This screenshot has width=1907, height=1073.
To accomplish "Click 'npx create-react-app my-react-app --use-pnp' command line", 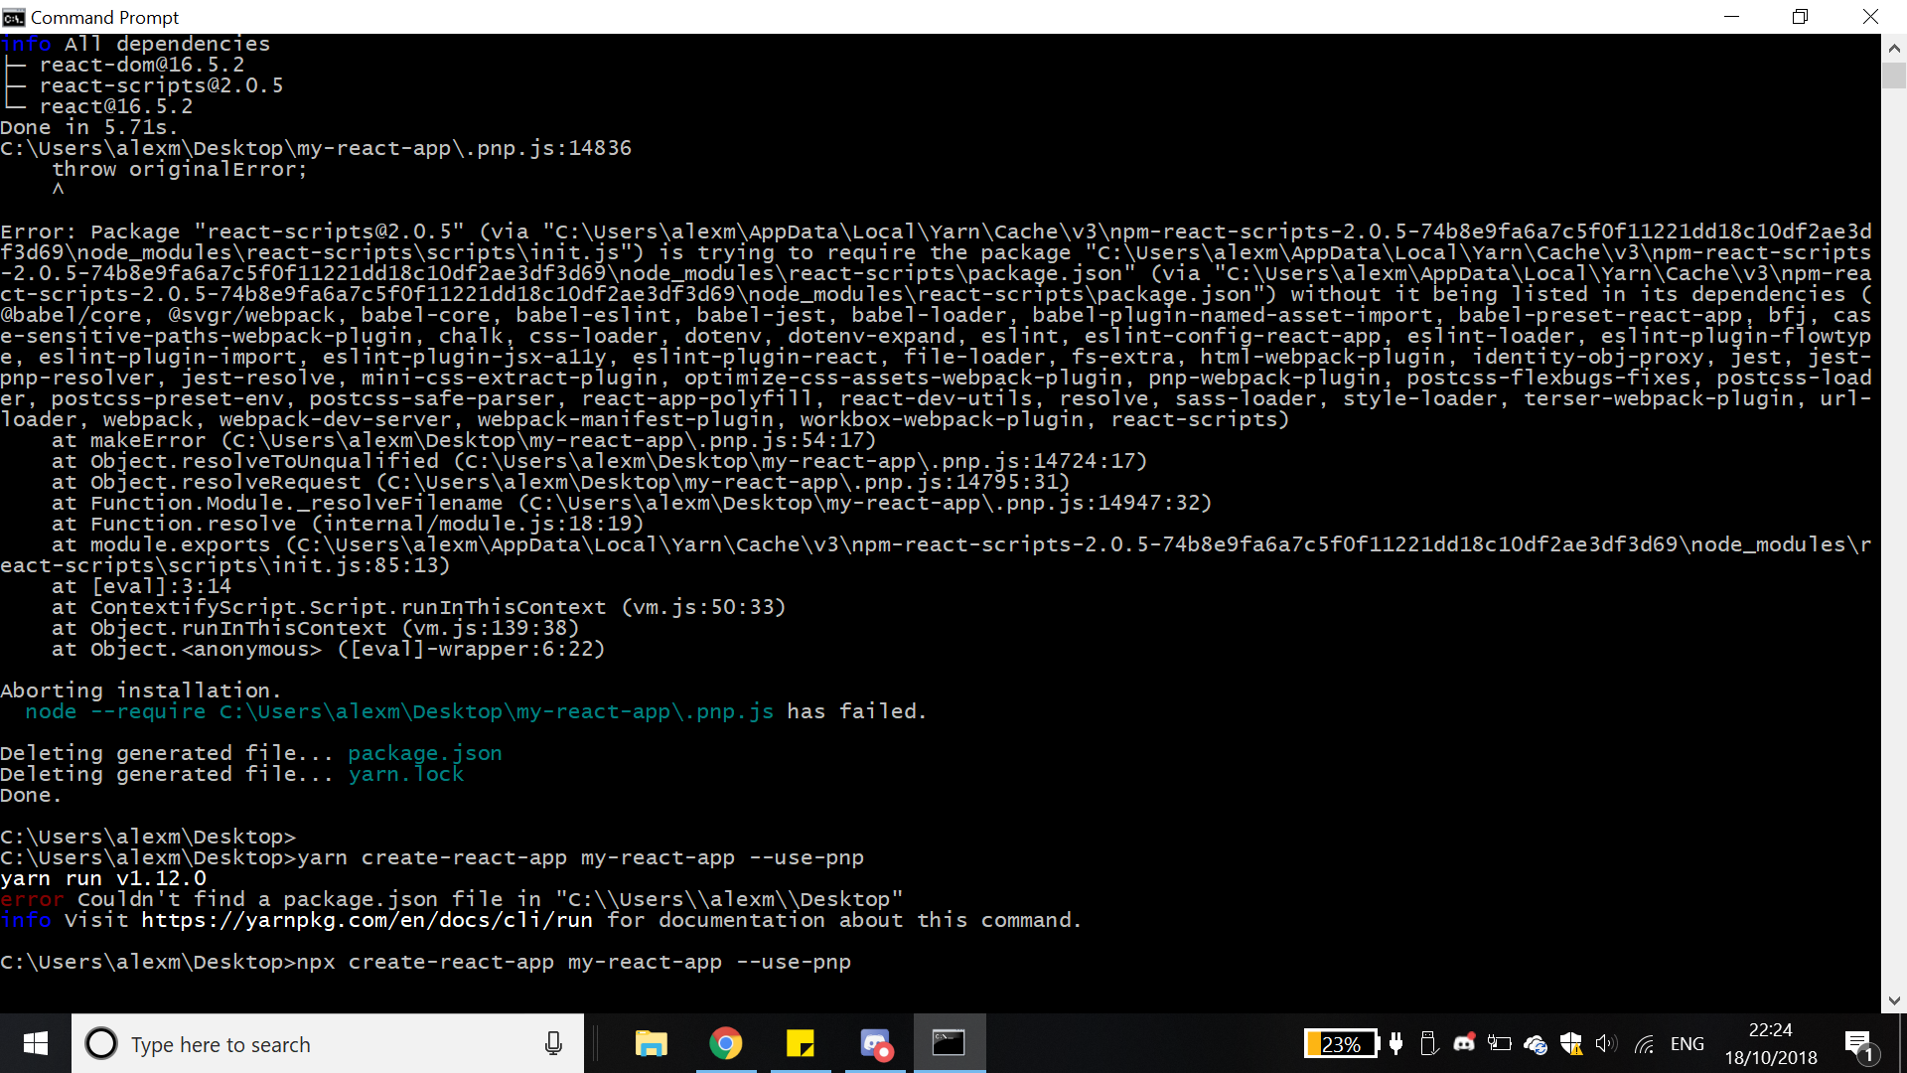I will [574, 962].
